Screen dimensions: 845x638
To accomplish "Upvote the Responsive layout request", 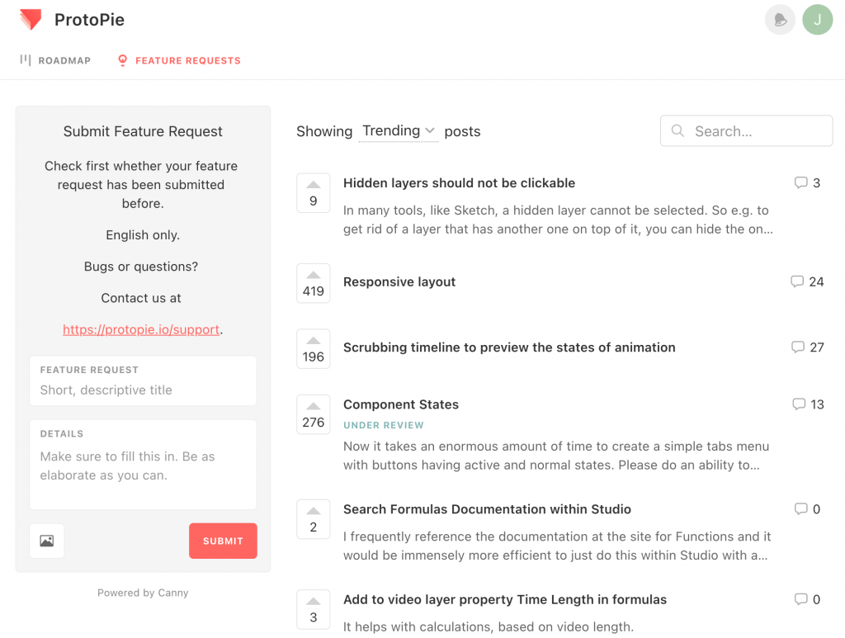I will (x=314, y=283).
